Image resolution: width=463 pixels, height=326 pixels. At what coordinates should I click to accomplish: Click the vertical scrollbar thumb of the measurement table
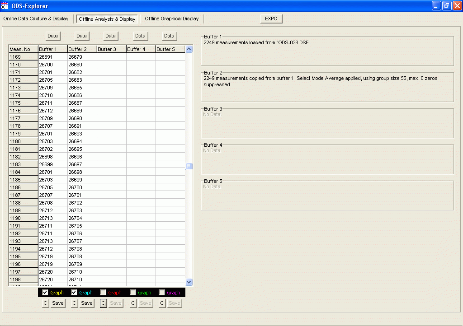point(189,166)
